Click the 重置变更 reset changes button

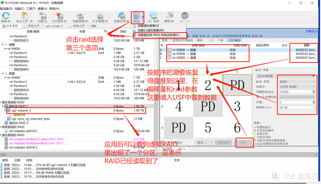pyautogui.click(x=223, y=143)
